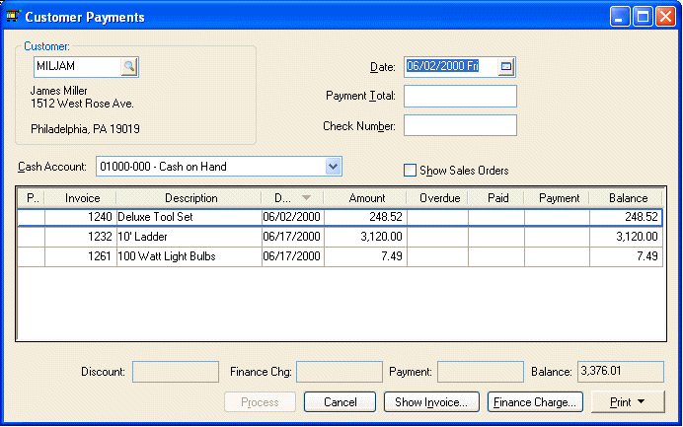Click the Payment Total input field
Image resolution: width=683 pixels, height=427 pixels.
pyautogui.click(x=460, y=97)
